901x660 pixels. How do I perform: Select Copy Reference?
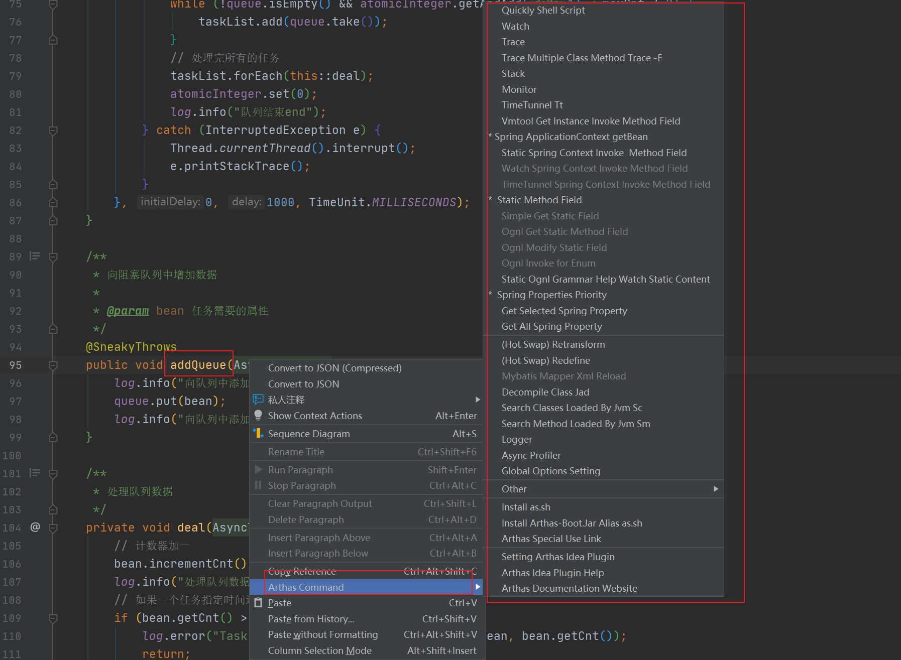(x=367, y=571)
